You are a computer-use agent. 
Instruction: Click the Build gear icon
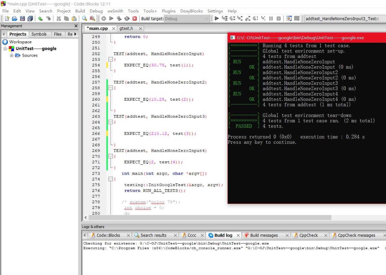pyautogui.click(x=104, y=19)
